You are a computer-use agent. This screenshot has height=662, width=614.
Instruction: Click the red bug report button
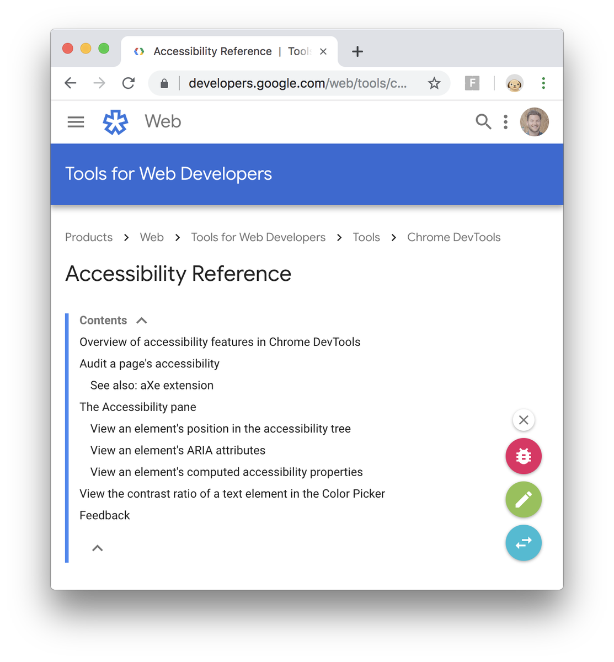point(524,456)
